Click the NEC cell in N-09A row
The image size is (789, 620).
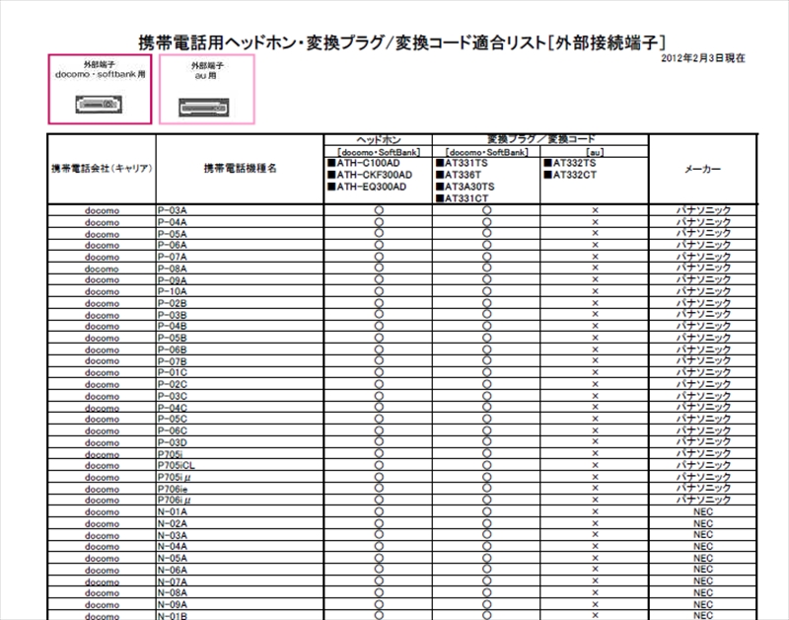pyautogui.click(x=703, y=604)
